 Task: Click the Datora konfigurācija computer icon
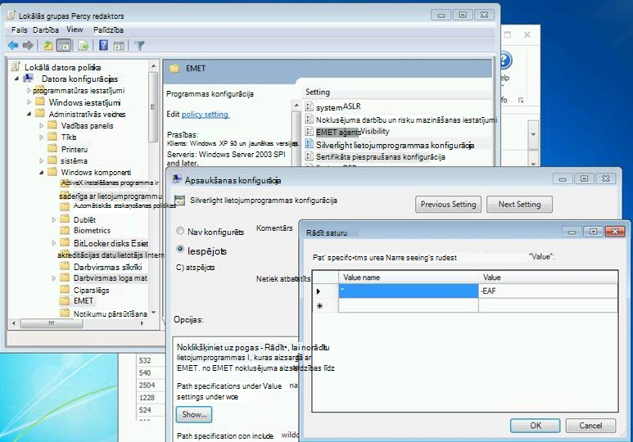[29, 79]
